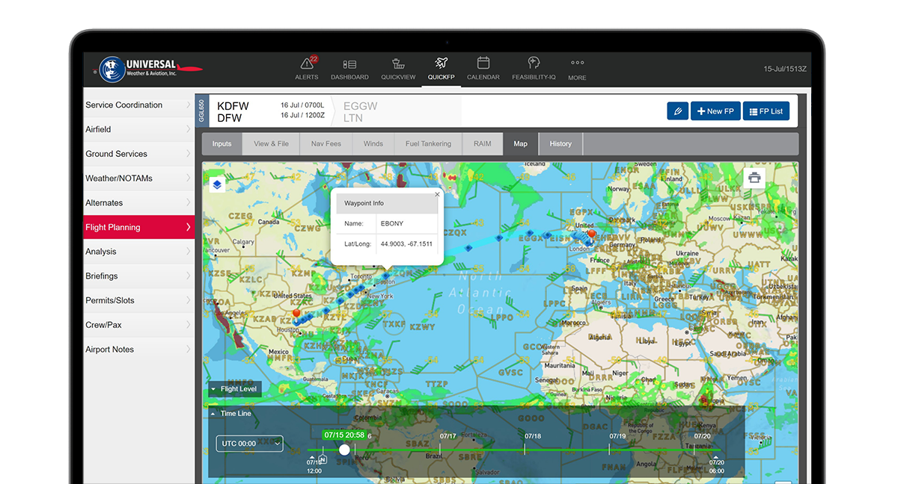This screenshot has width=898, height=484.
Task: Open Airport Notes sidebar item
Action: click(x=138, y=350)
